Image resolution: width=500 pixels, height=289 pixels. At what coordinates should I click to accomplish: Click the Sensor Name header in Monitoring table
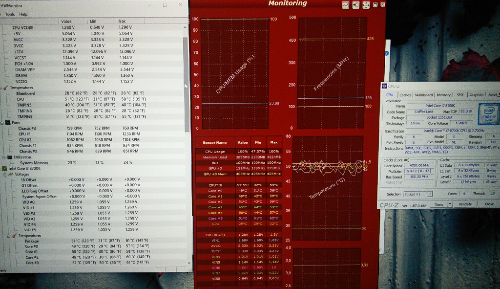215,143
